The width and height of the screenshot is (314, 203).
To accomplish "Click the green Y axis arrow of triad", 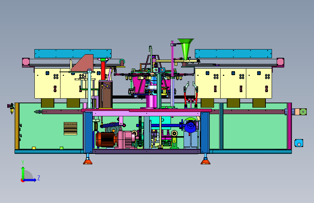I will 23,173.
